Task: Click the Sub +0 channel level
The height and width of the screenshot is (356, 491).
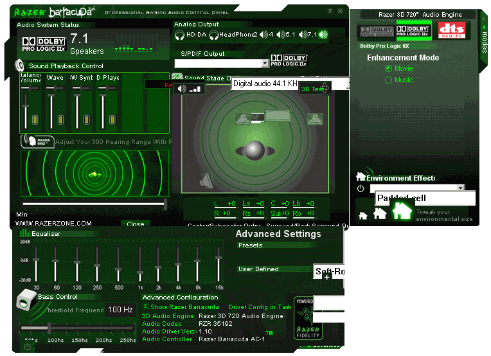Action: coord(280,213)
